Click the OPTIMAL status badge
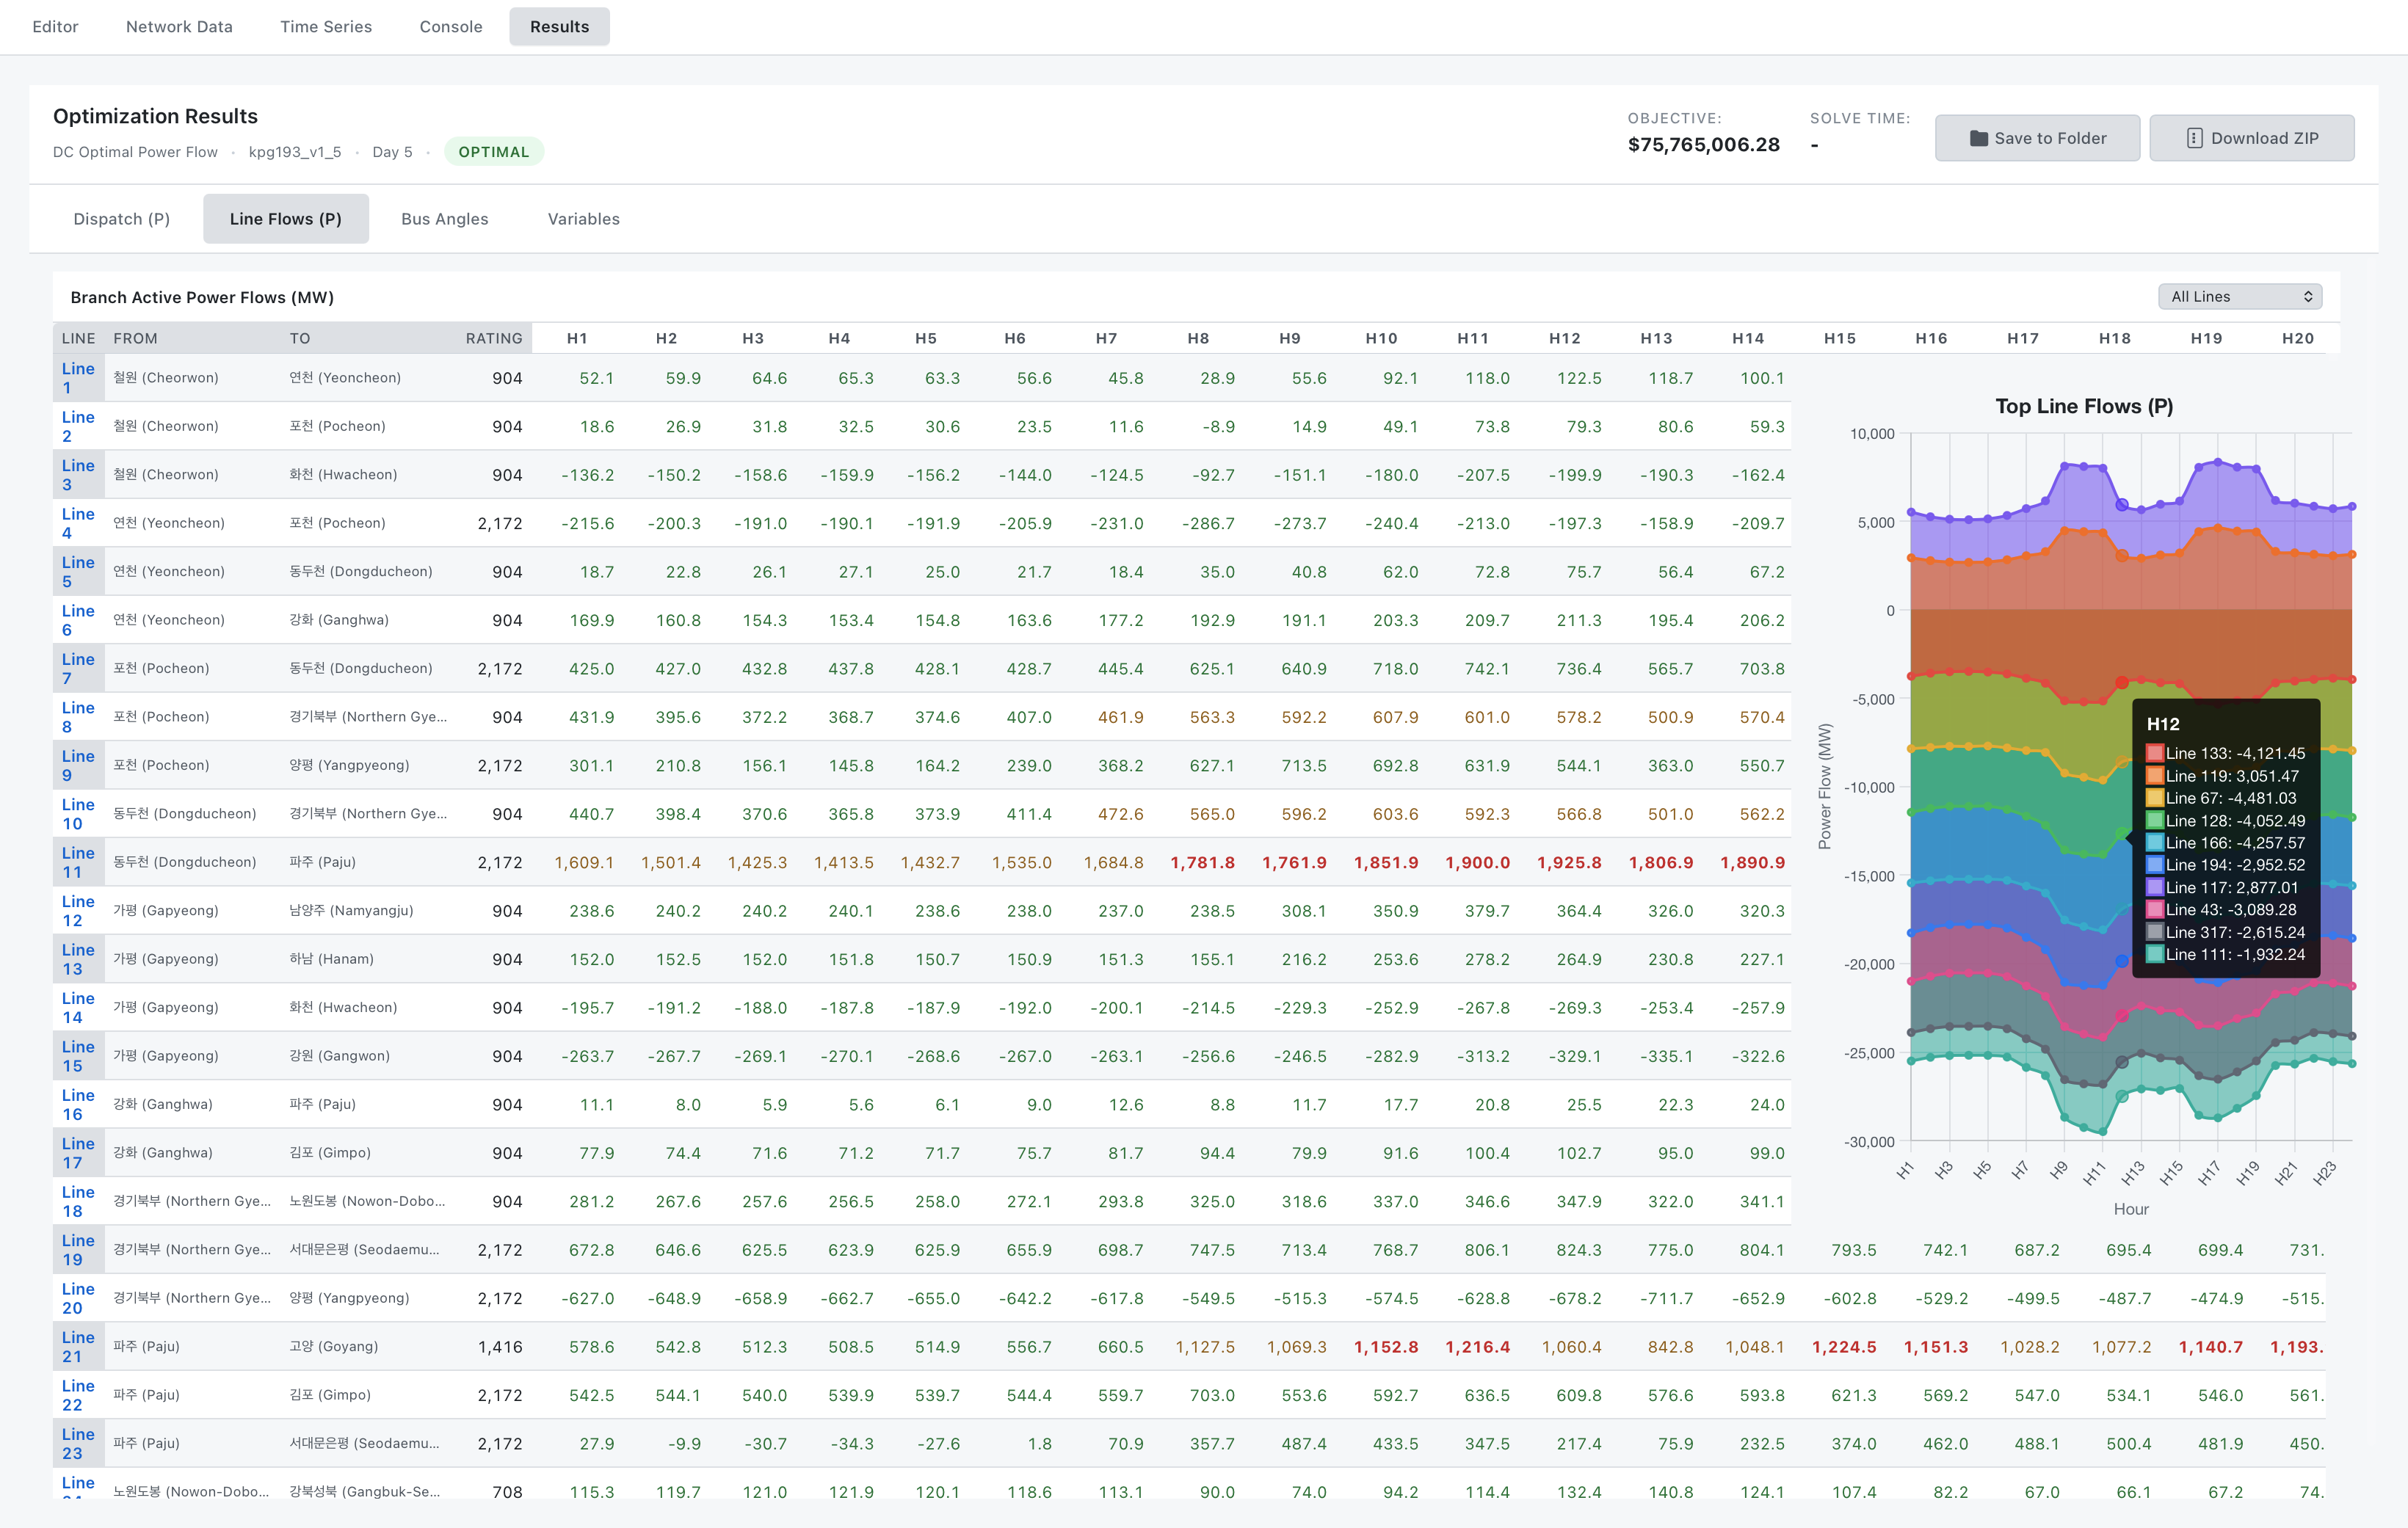This screenshot has height=1528, width=2408. (x=494, y=151)
